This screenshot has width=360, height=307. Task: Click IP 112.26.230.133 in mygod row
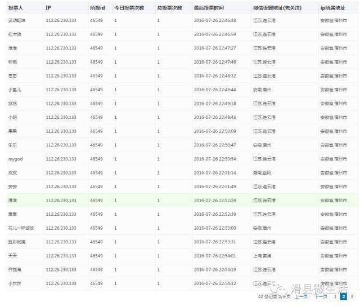tap(61, 159)
